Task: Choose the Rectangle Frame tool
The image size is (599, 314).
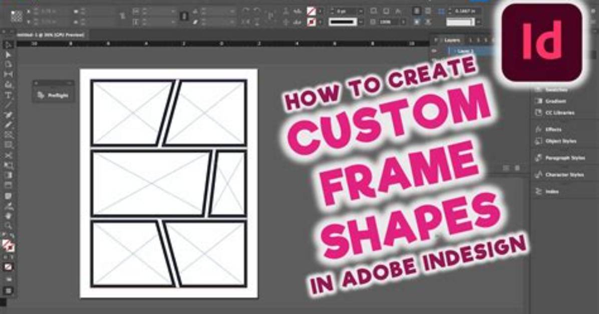Action: (8, 134)
